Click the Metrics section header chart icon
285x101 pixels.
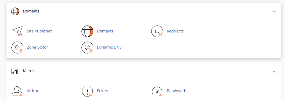[x=15, y=71]
